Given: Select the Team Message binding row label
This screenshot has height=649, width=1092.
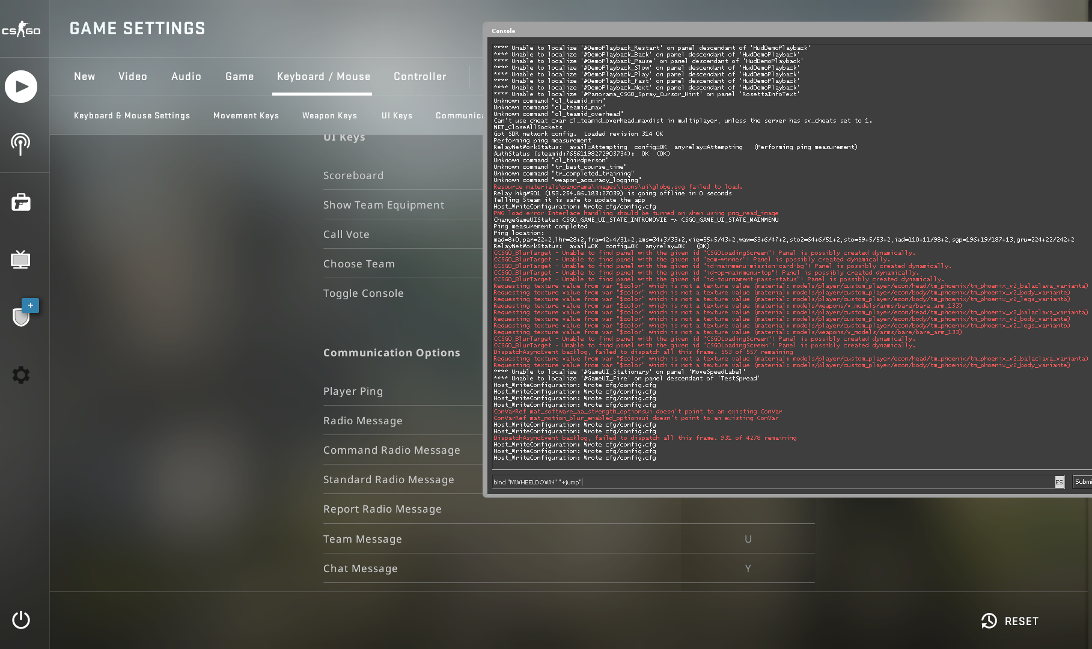Looking at the screenshot, I should [362, 539].
